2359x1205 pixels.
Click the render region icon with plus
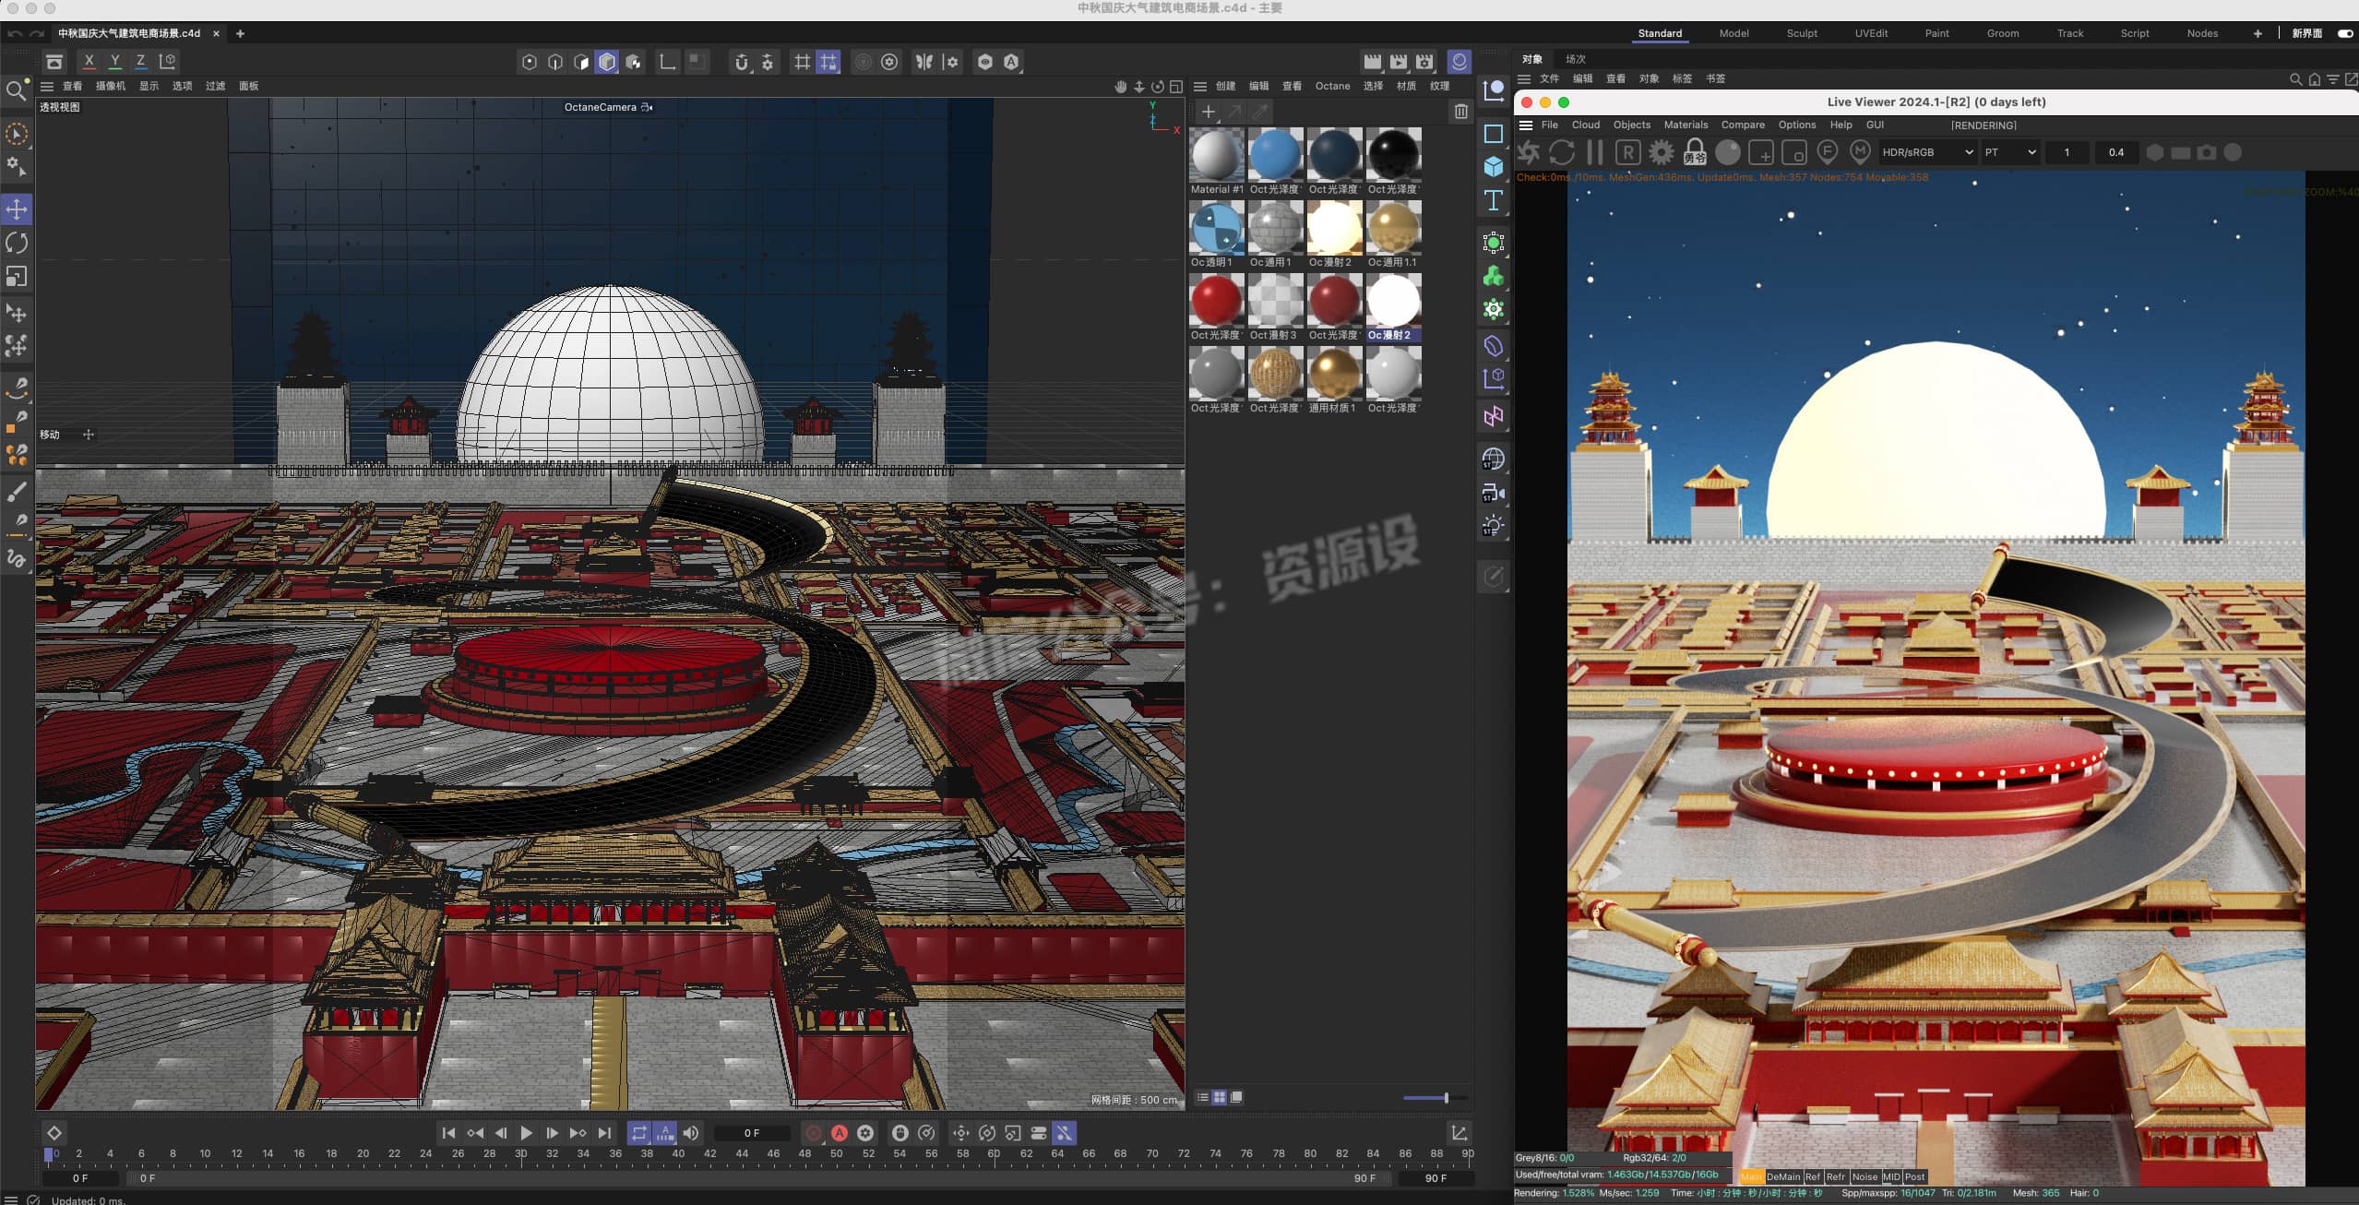pyautogui.click(x=1761, y=152)
